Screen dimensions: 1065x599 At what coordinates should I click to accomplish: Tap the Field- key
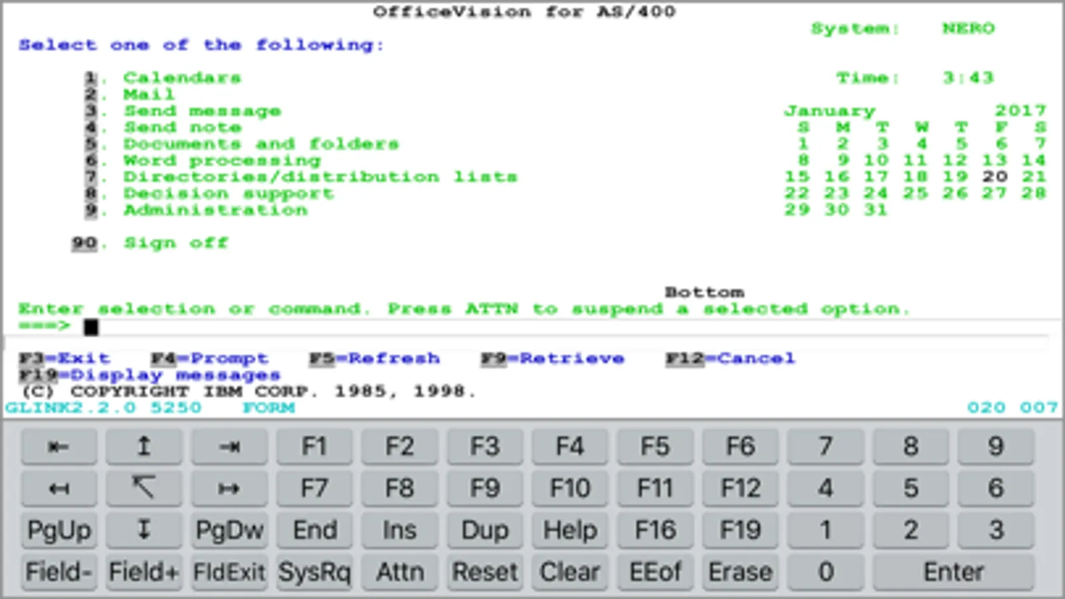coord(59,572)
